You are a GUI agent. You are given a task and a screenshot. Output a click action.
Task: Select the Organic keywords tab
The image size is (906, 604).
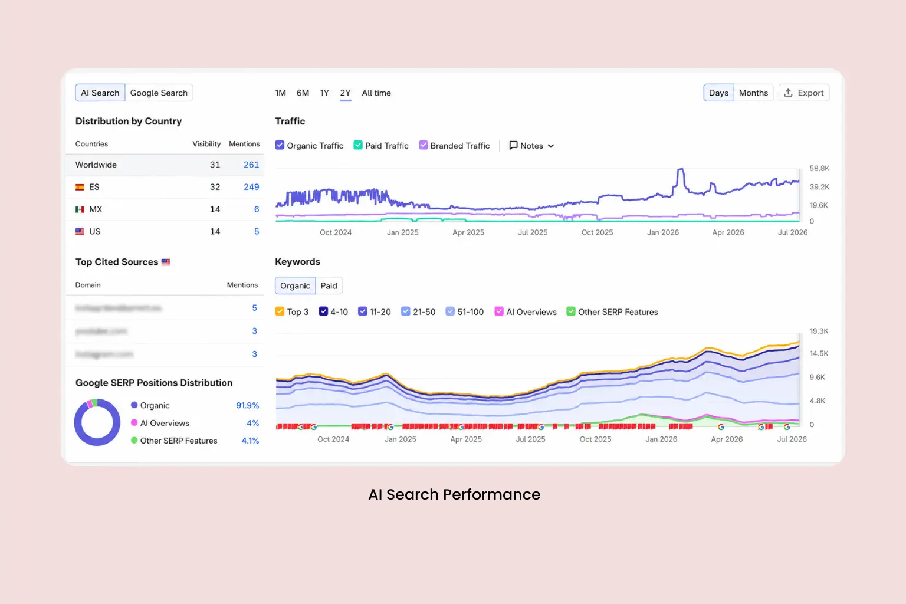295,285
